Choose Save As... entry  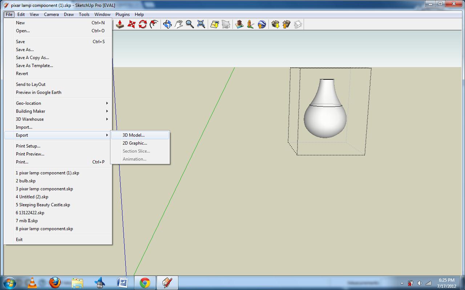click(x=58, y=50)
